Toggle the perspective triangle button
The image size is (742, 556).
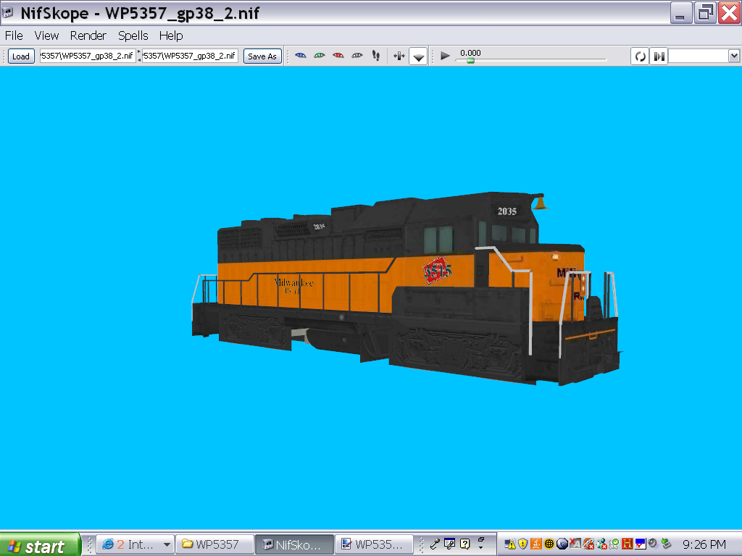(418, 56)
